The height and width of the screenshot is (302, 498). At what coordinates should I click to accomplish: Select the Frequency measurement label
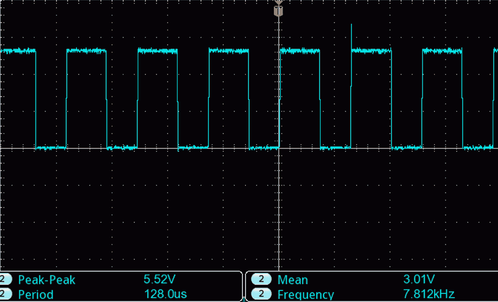click(x=306, y=295)
